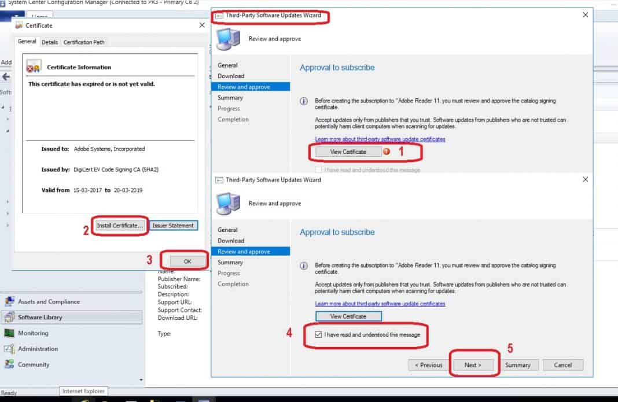Click 'DigiCert EV Code Signing CA (SHA2)' text
618x402 pixels.
pos(116,169)
